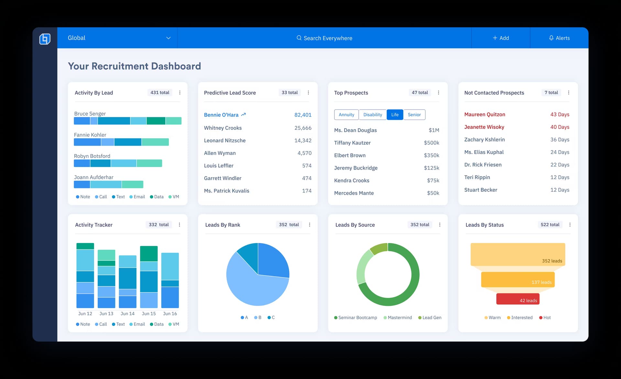This screenshot has height=379, width=621.
Task: Open Top Prospects three-dot menu
Action: click(439, 93)
